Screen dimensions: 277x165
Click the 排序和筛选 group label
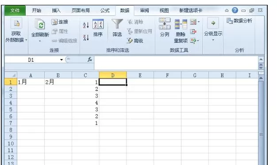pos(118,50)
